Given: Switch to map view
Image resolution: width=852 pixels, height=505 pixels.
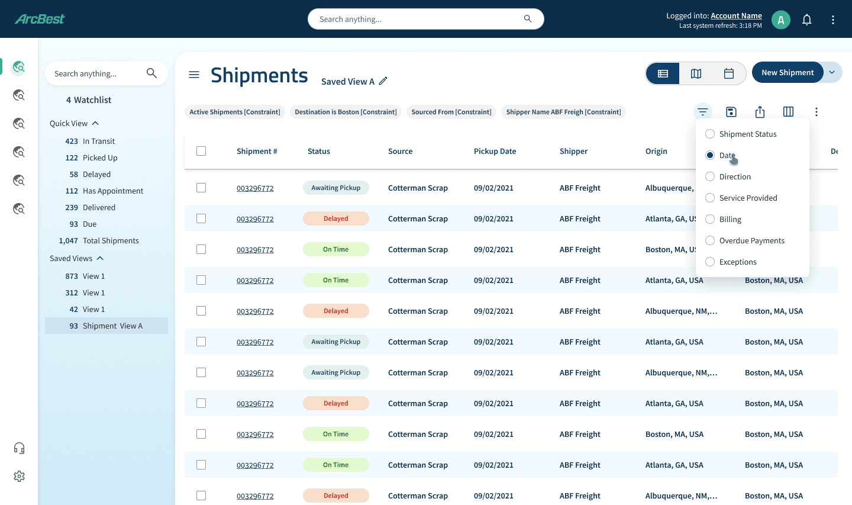Looking at the screenshot, I should pyautogui.click(x=696, y=73).
